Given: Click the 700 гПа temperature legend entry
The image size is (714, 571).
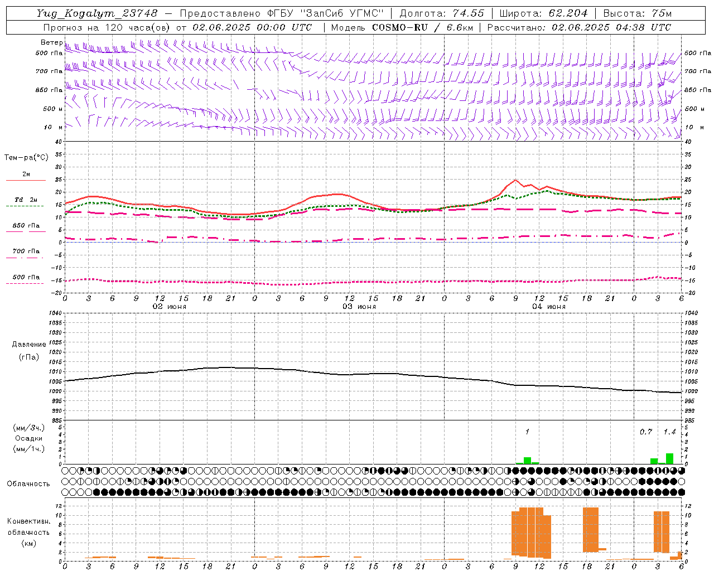Looking at the screenshot, I should tap(26, 251).
